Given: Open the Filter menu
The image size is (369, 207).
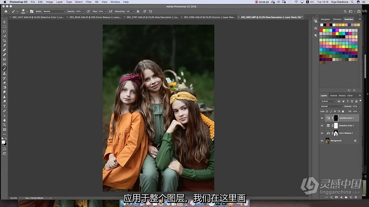Looking at the screenshot, I should click(89, 2).
